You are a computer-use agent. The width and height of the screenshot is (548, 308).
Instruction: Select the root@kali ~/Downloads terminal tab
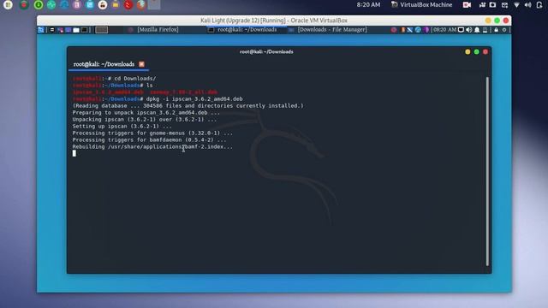click(x=104, y=64)
